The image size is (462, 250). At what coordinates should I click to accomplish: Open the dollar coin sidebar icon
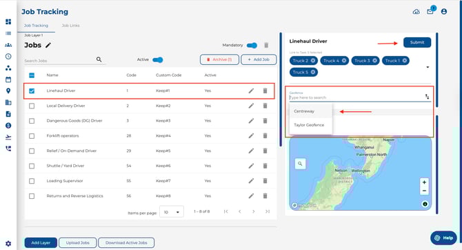click(x=8, y=126)
